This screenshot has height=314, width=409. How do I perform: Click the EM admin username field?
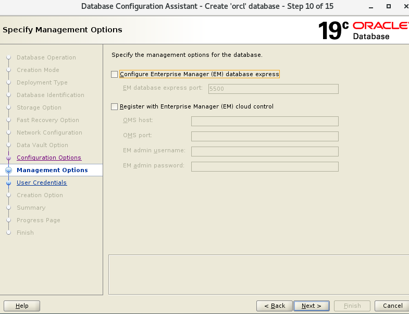[x=265, y=151]
